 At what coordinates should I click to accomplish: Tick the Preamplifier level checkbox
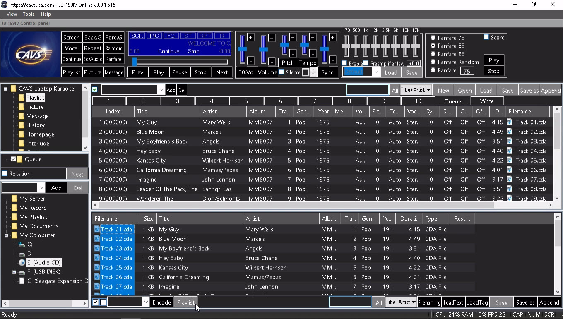(x=366, y=63)
